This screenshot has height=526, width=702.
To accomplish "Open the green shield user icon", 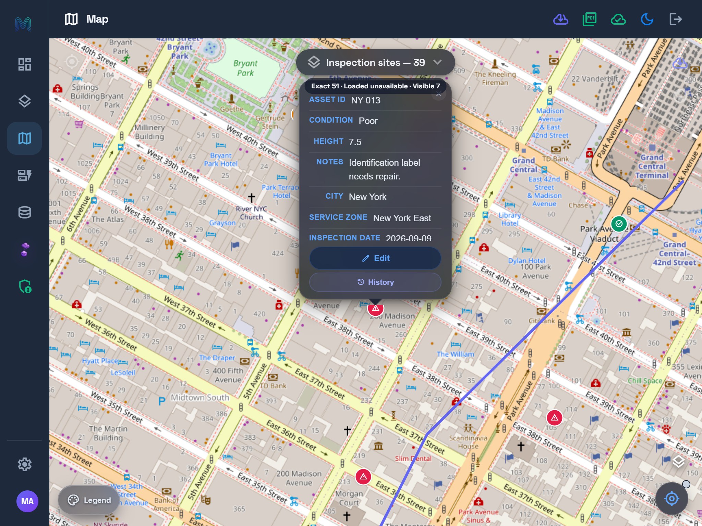I will [24, 286].
